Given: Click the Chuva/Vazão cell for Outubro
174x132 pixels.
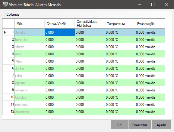Looking at the screenshot, I should coord(60,97).
